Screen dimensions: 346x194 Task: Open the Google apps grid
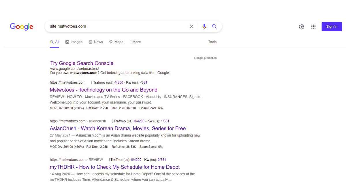coord(313,27)
